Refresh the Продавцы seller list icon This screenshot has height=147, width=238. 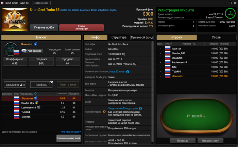click(35, 93)
